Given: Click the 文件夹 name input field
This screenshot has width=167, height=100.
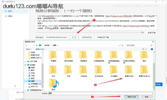Looking at the screenshot, I should [x=100, y=93].
